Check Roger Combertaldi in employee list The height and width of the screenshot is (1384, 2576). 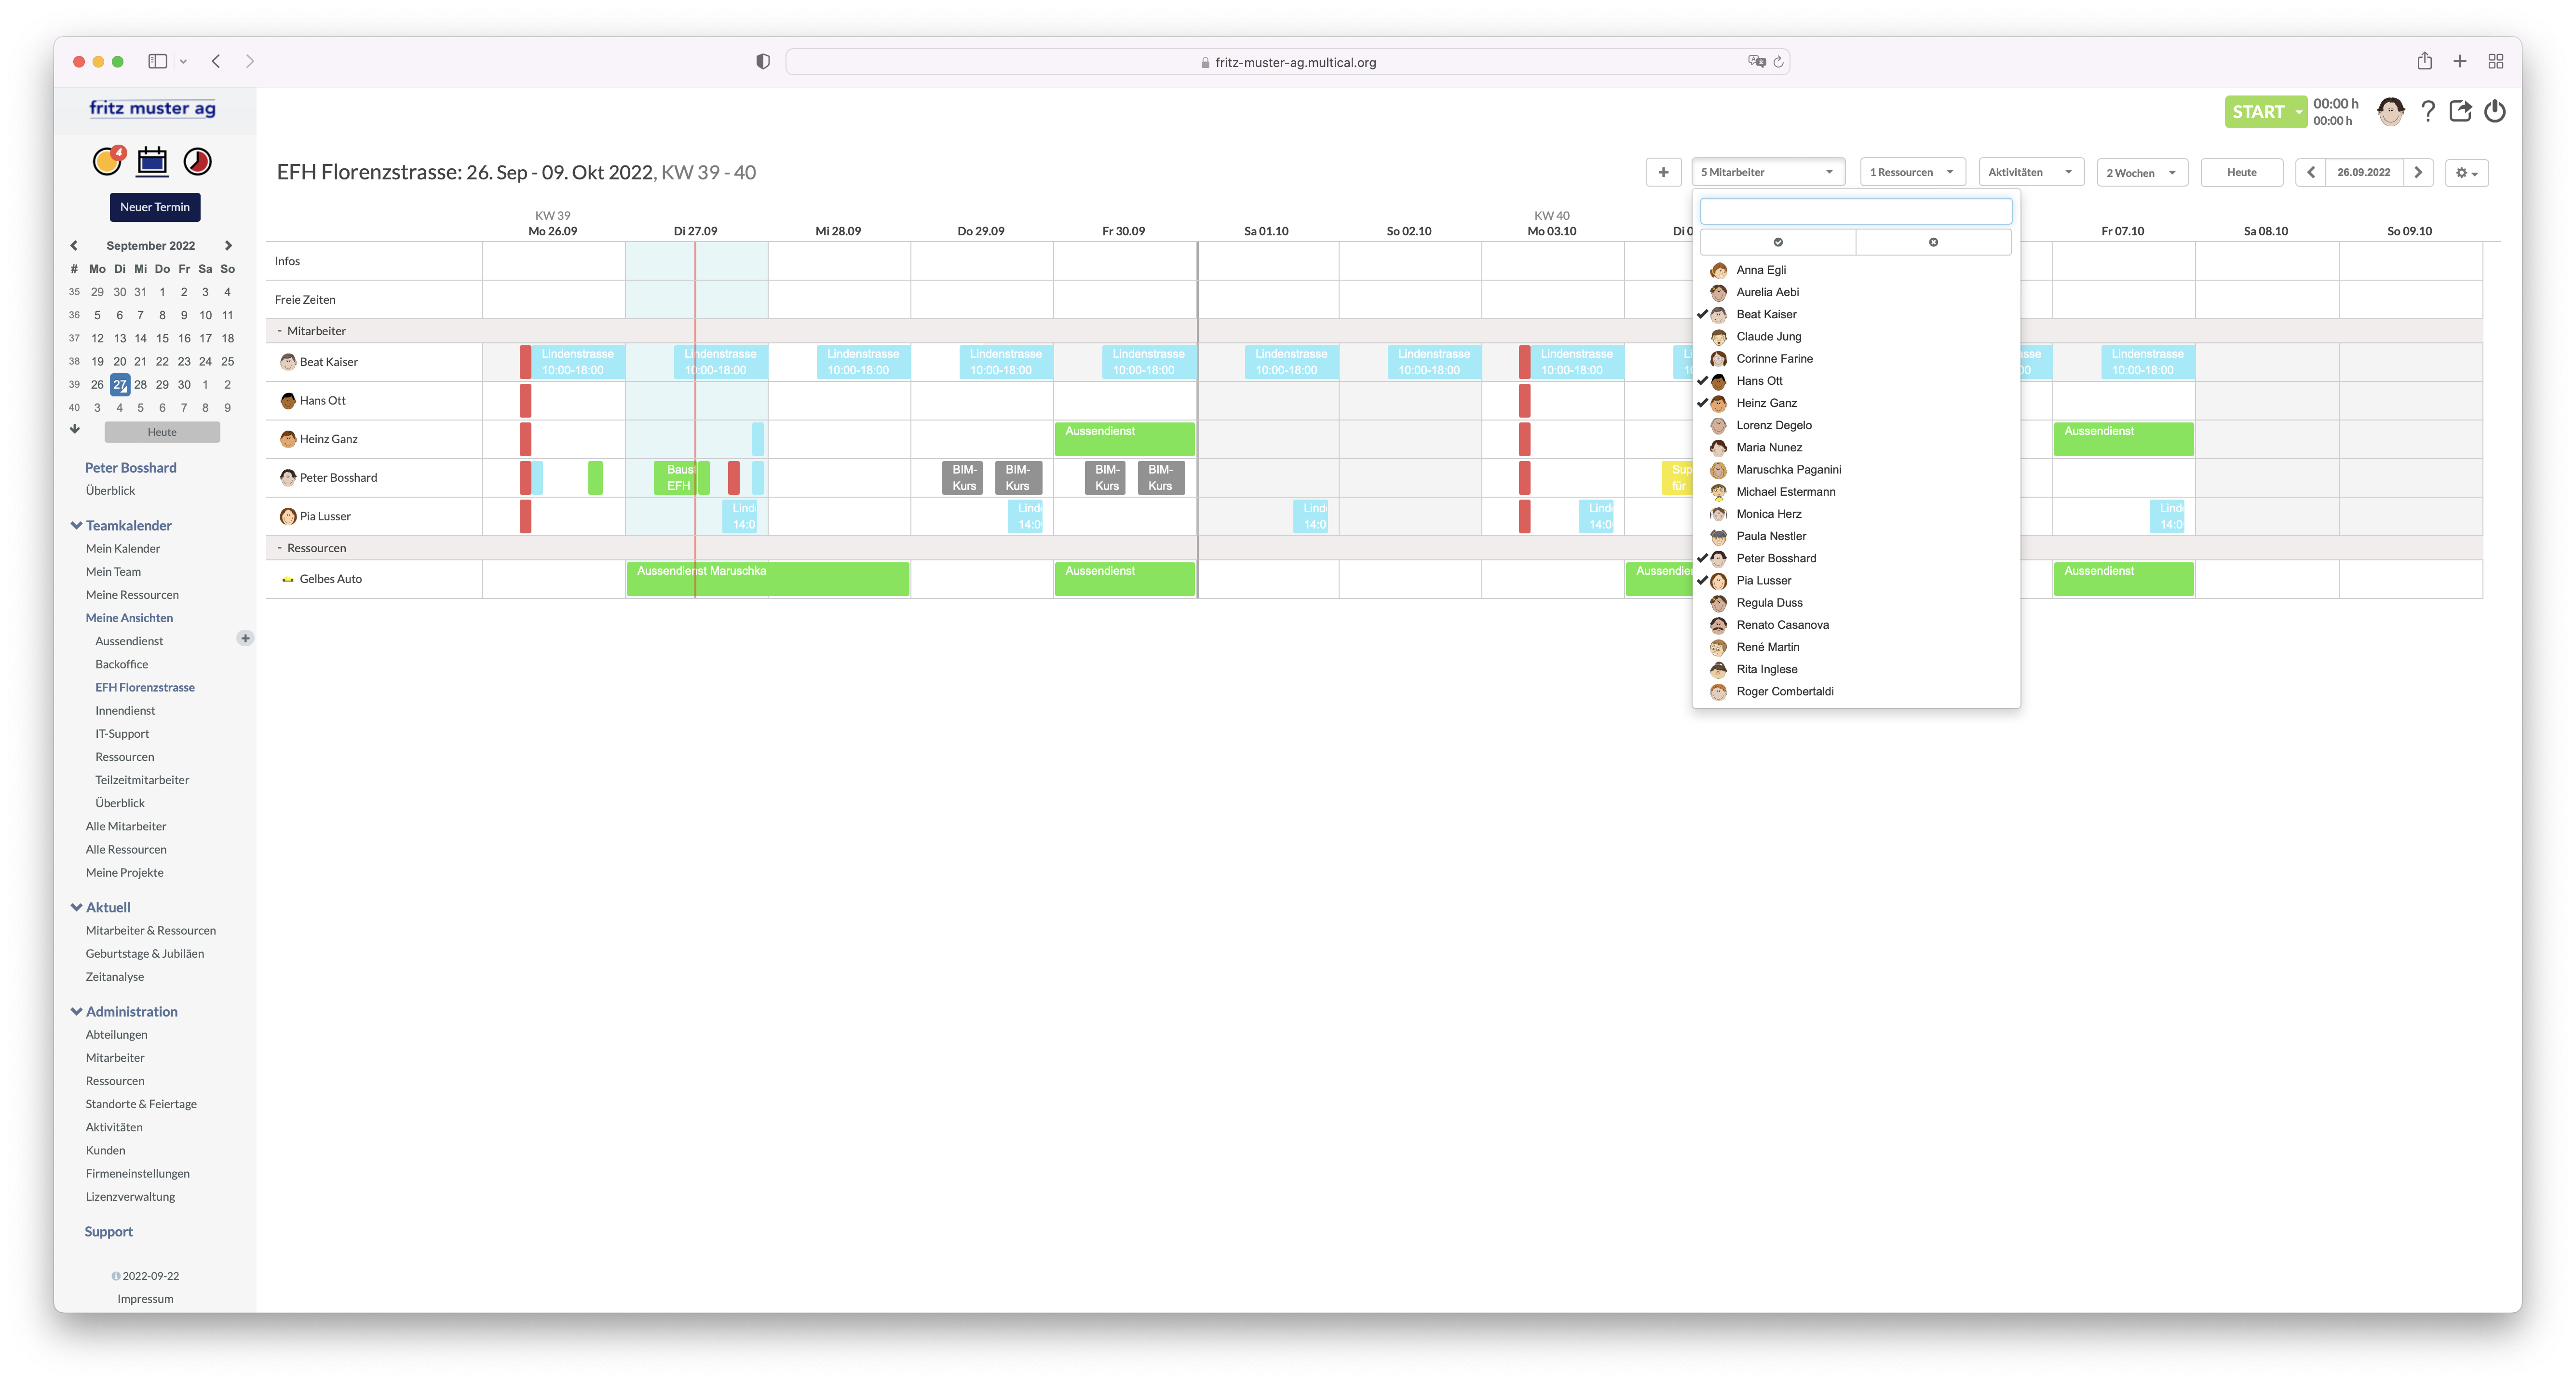click(1855, 691)
